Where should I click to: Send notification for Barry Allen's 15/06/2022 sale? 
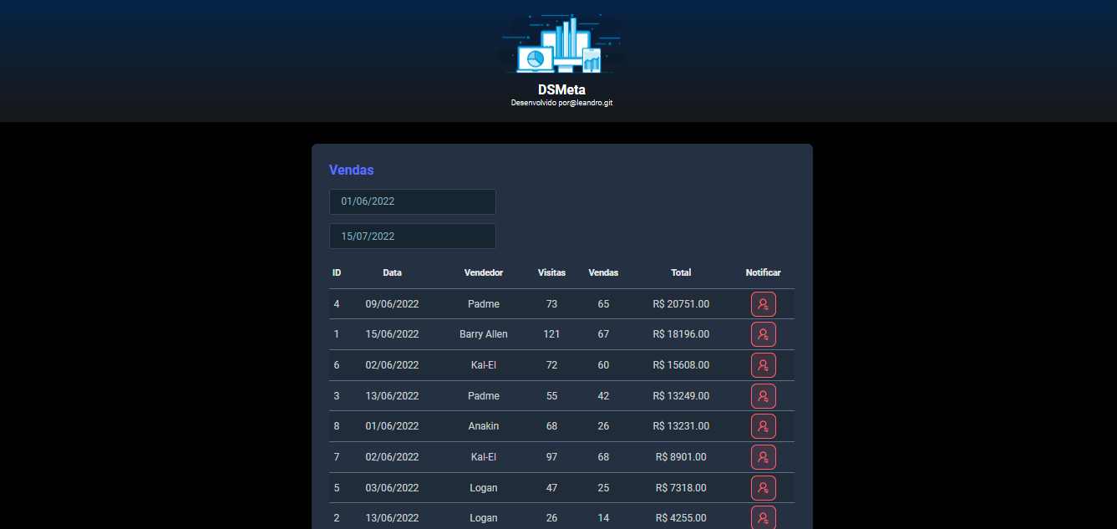pos(763,334)
